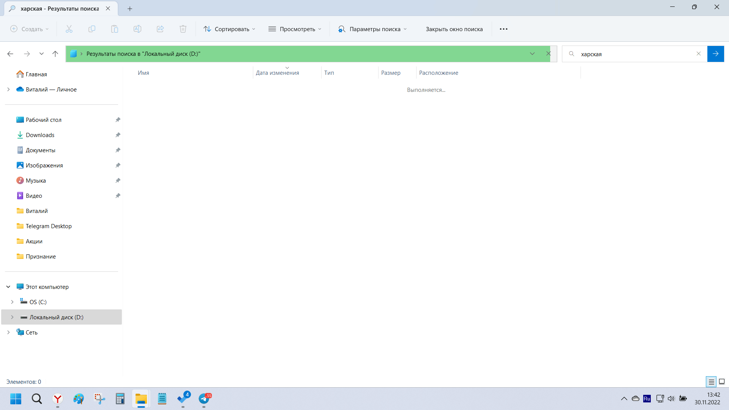Expand the Сеть section
The image size is (729, 410).
tap(8, 333)
